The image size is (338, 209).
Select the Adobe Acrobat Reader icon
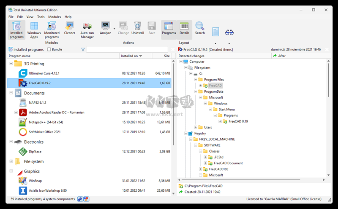point(23,112)
